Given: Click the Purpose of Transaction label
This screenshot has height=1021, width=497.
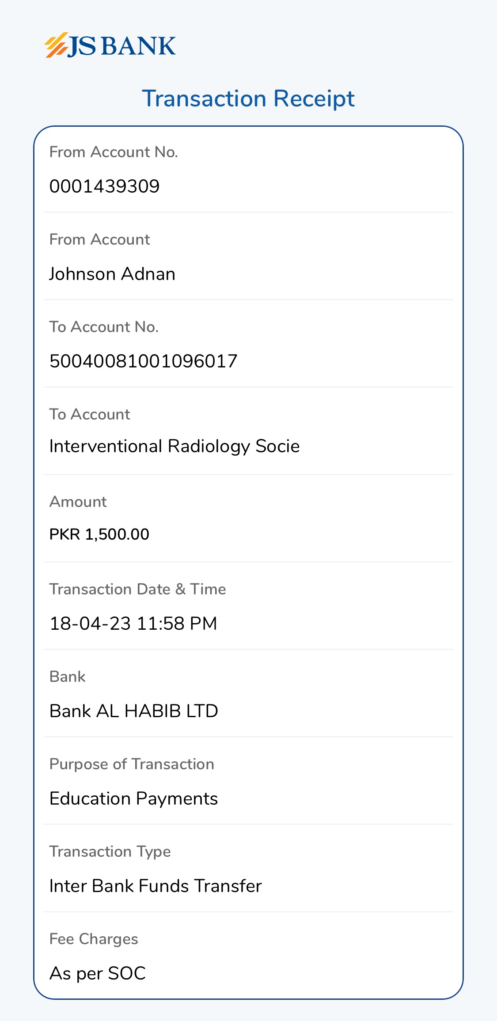Looking at the screenshot, I should tap(132, 764).
